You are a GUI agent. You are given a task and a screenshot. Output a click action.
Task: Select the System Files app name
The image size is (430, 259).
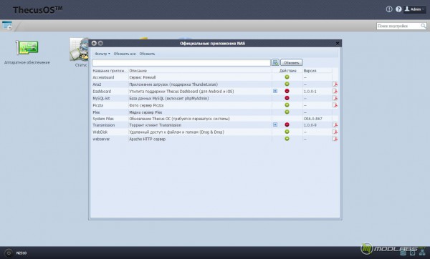click(x=102, y=119)
